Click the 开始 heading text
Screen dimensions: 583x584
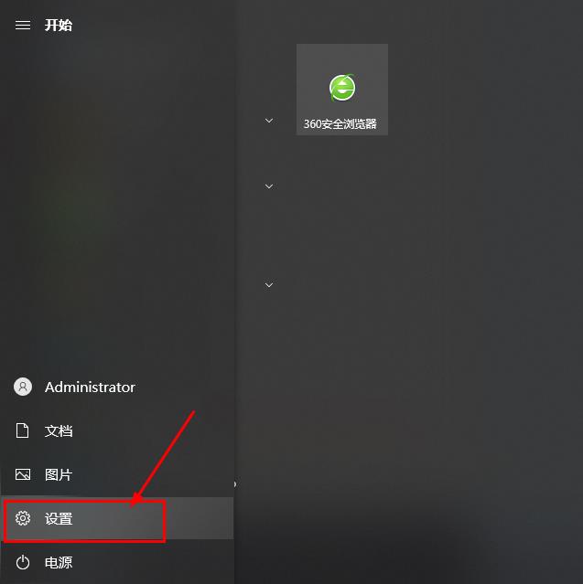[59, 26]
